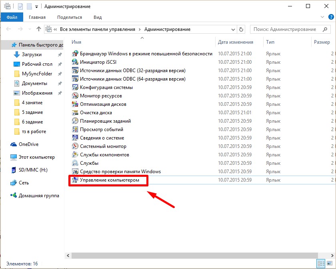
Task: Click the Монитор ресурсов icon
Action: (75, 96)
